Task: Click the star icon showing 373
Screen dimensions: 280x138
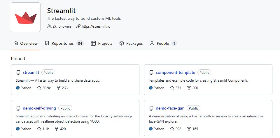Action: tap(172, 88)
